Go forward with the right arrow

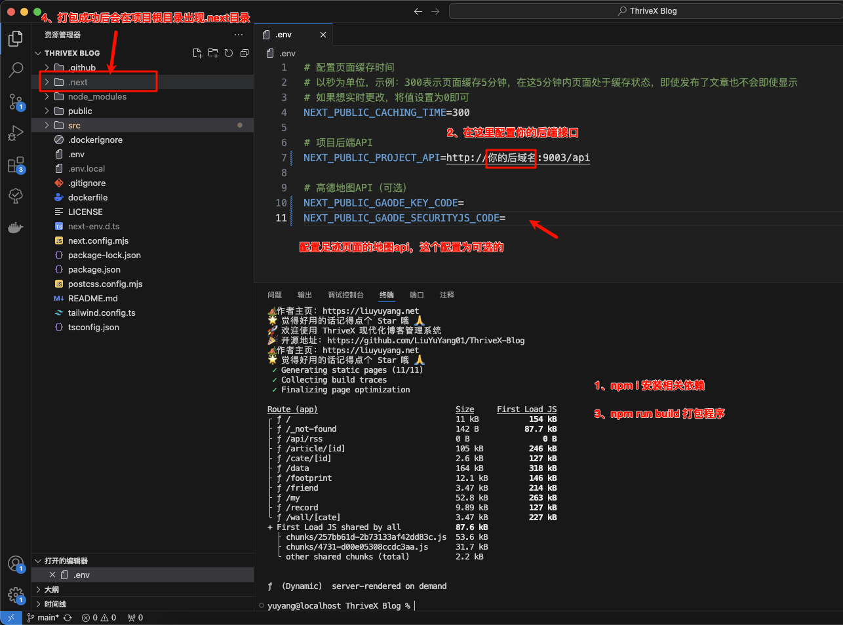pos(435,11)
